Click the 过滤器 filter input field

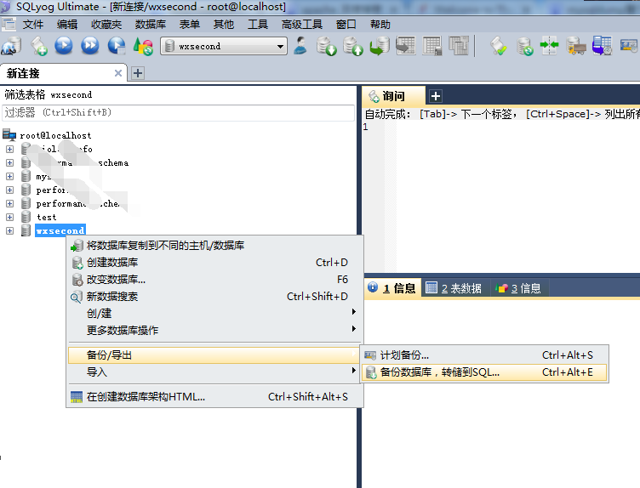click(x=179, y=112)
